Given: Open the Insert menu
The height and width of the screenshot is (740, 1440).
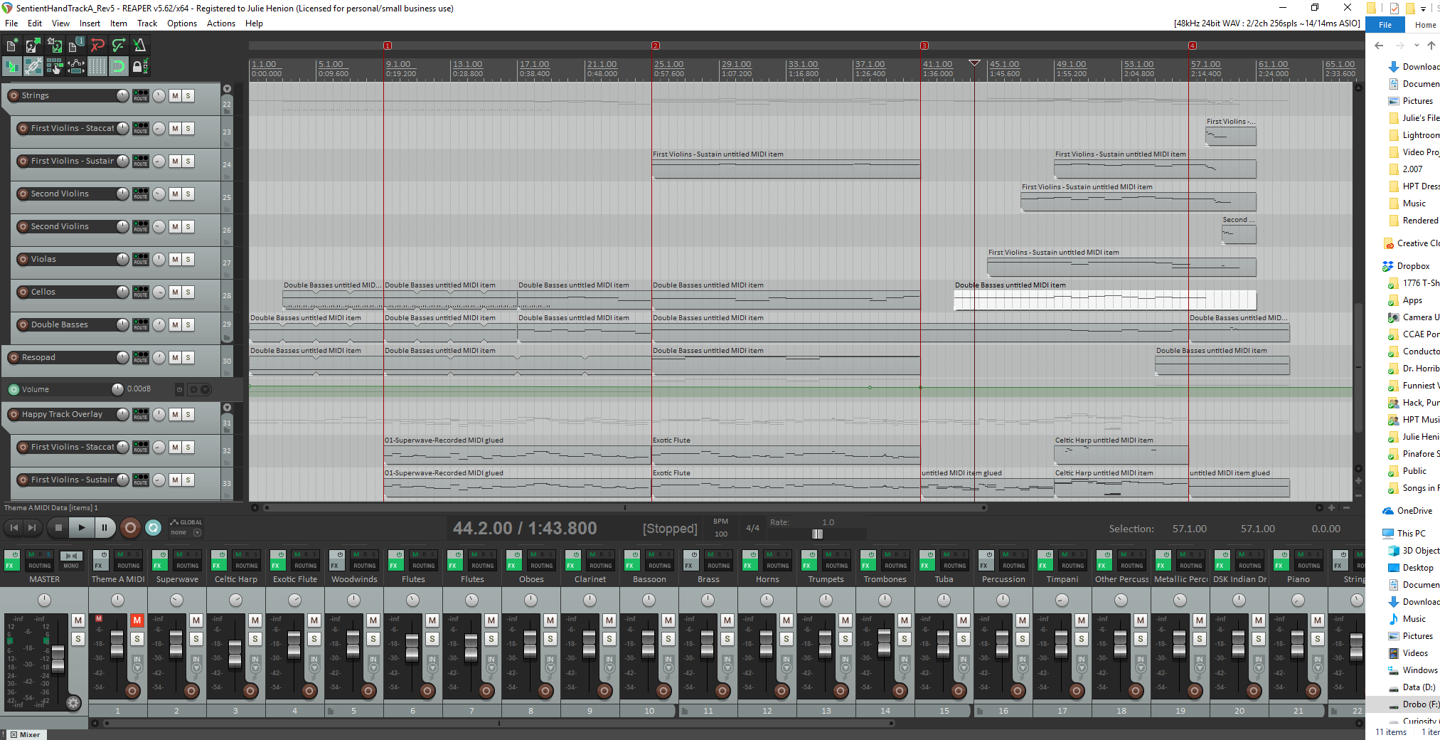Looking at the screenshot, I should (x=90, y=23).
